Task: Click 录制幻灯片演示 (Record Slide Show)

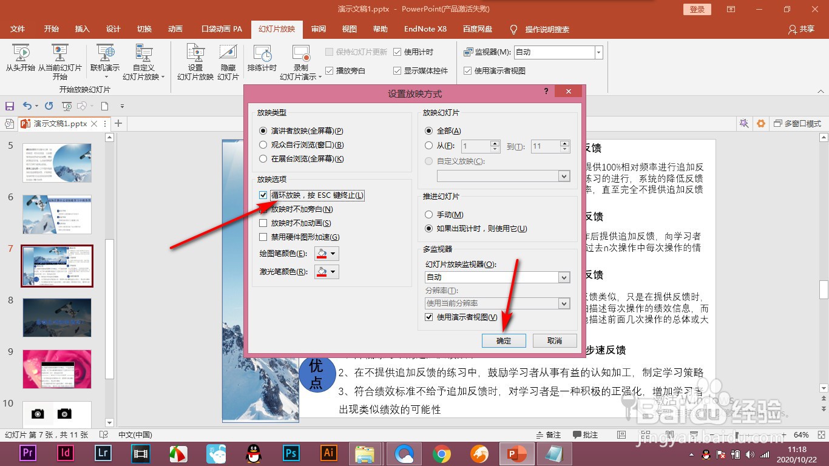Action: (299, 61)
